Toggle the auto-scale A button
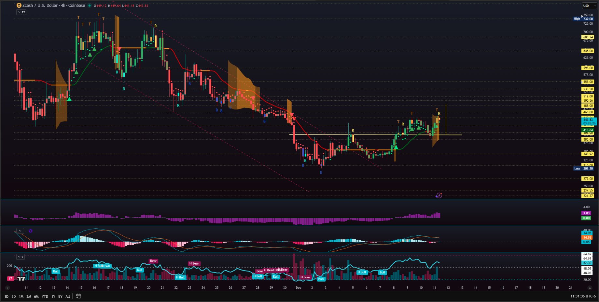This screenshot has width=599, height=302. pyautogui.click(x=590, y=288)
